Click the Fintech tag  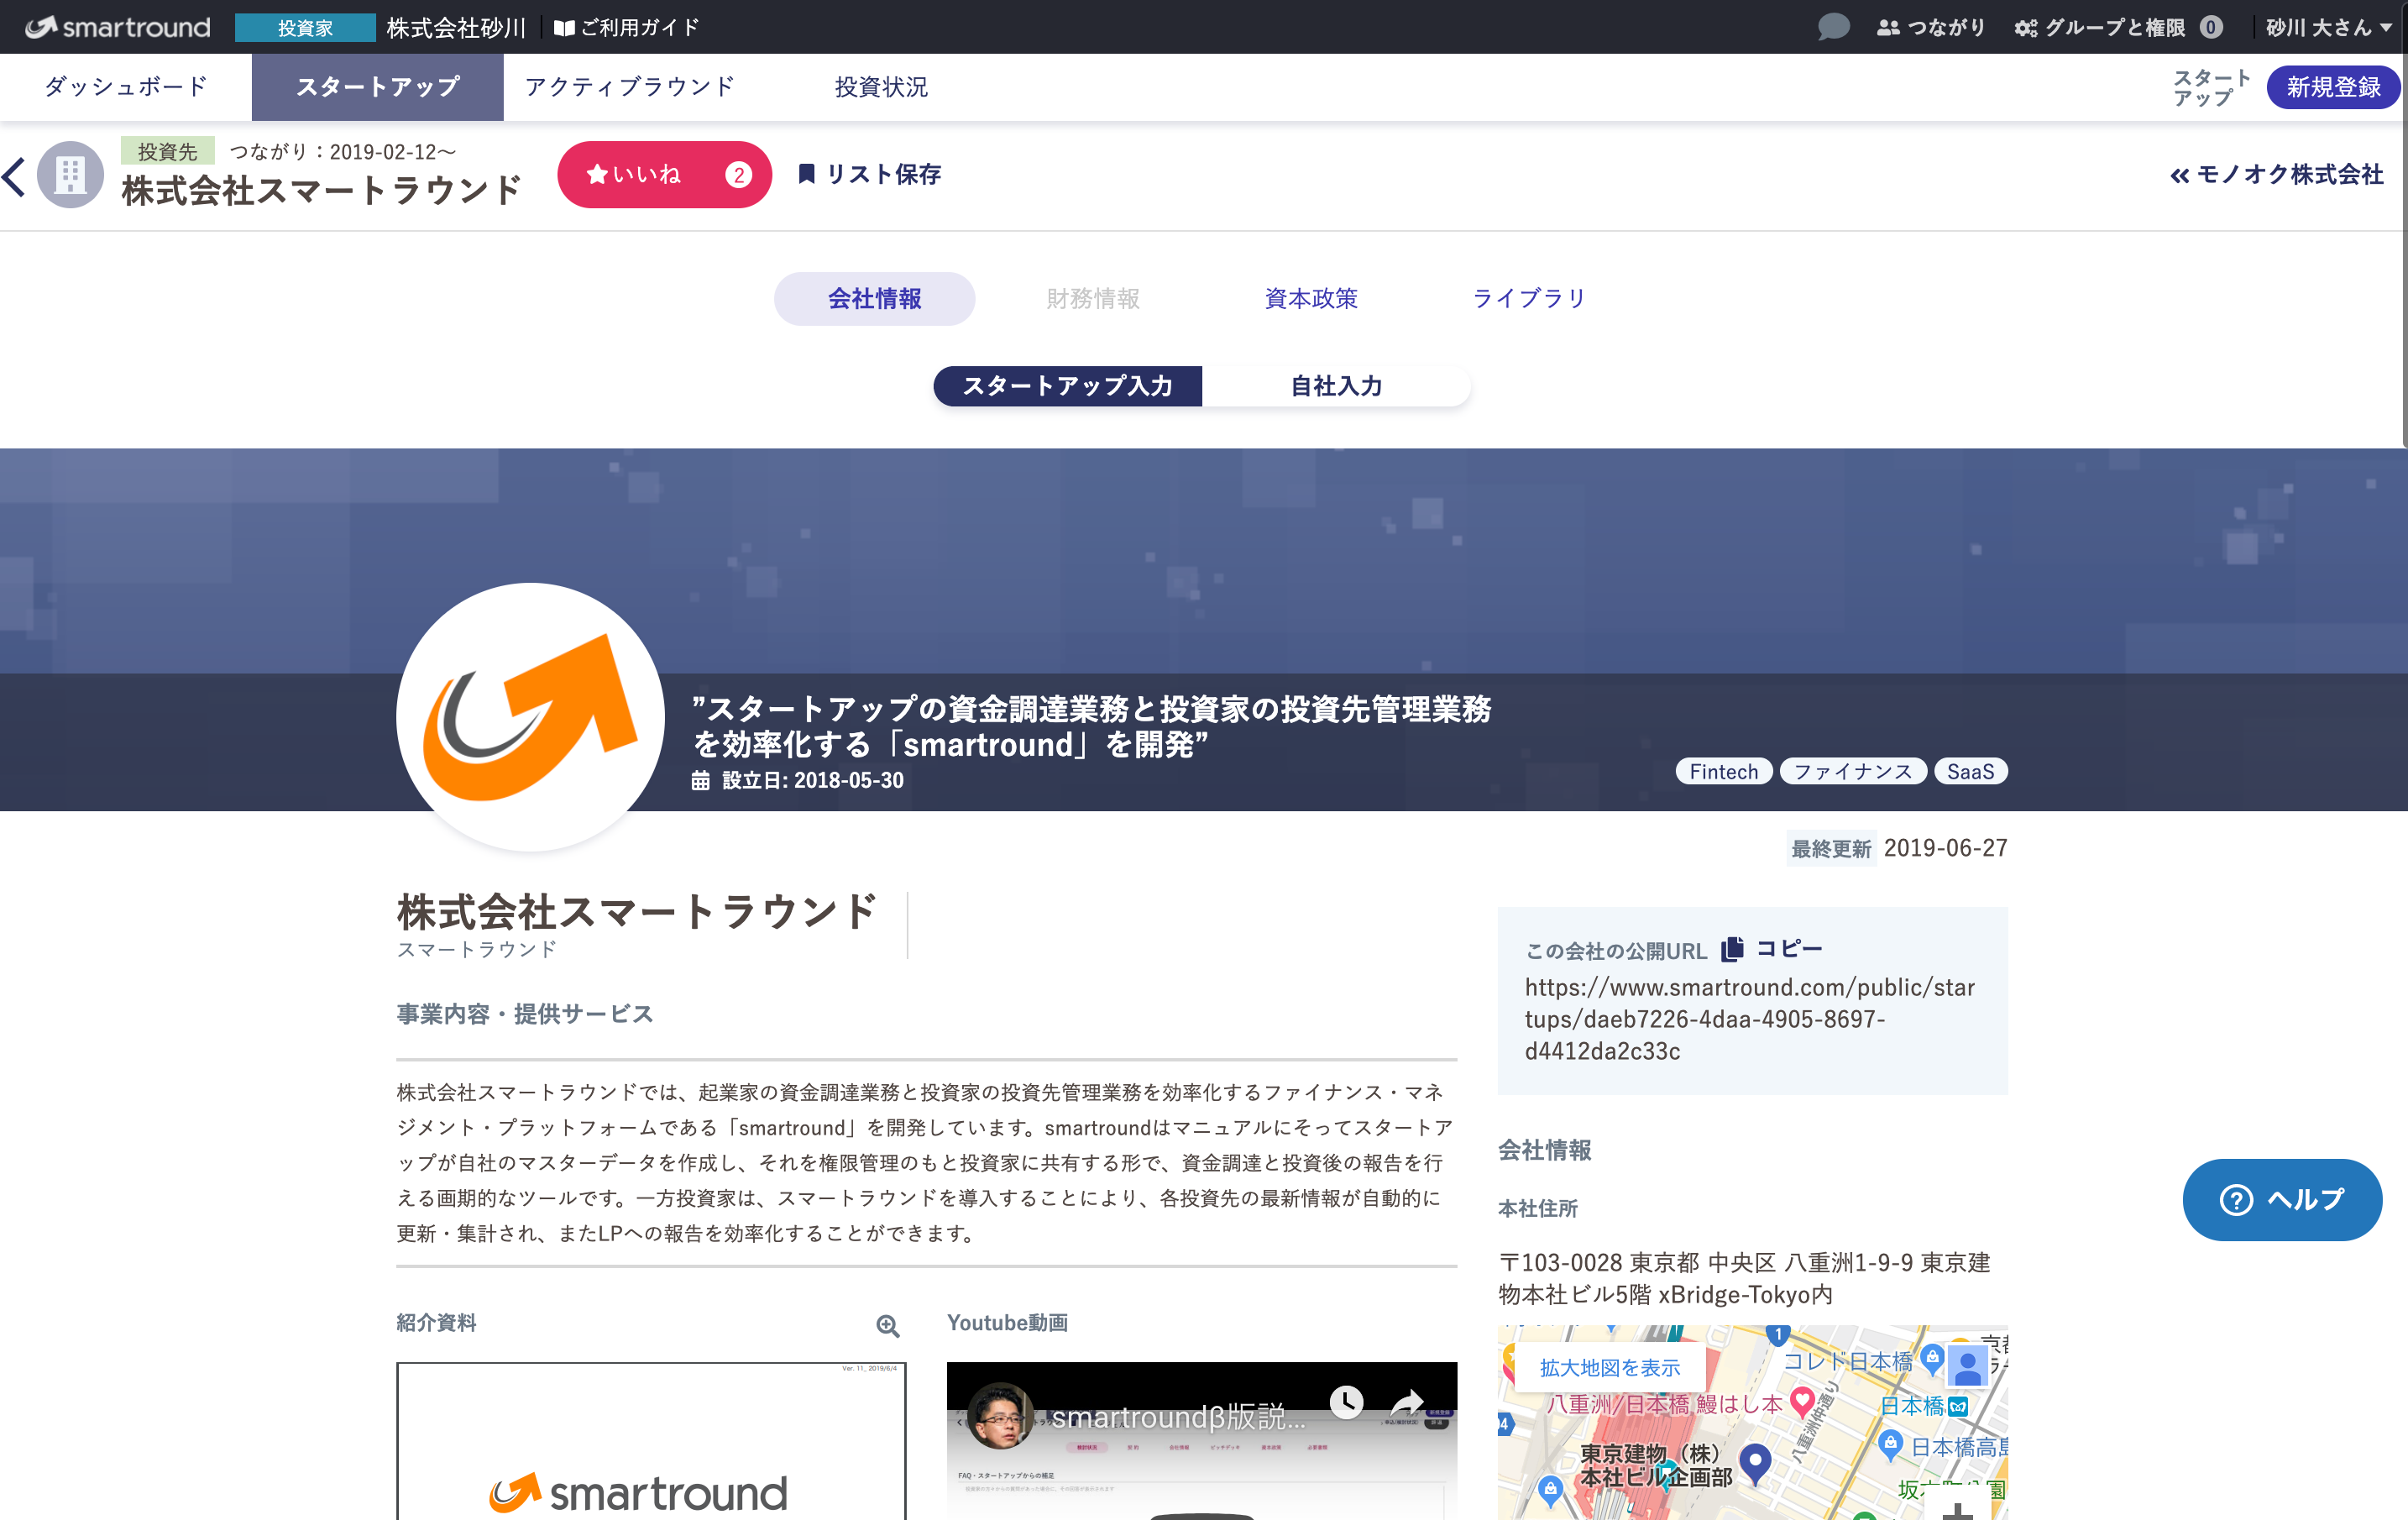pos(1723,771)
